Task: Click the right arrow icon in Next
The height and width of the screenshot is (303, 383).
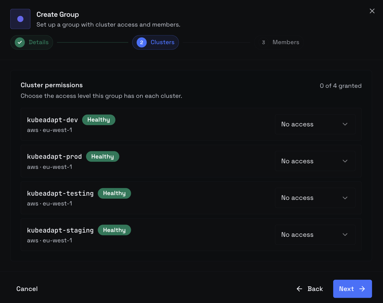Action: pyautogui.click(x=362, y=289)
